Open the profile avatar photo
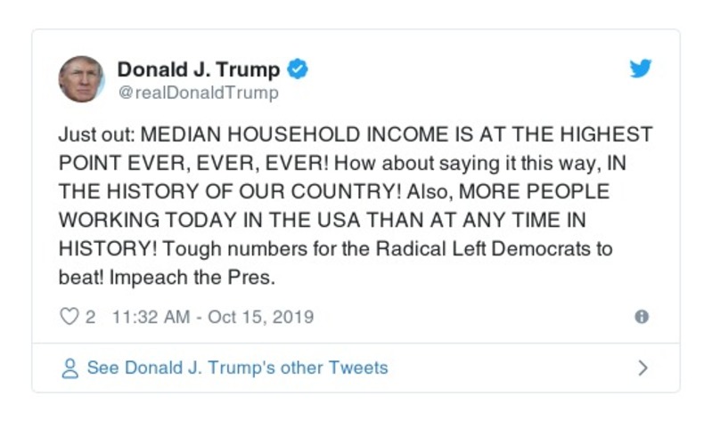This screenshot has width=712, height=436. coord(81,79)
